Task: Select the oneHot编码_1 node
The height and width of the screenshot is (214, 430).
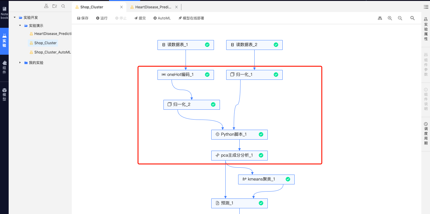Action: coord(186,75)
